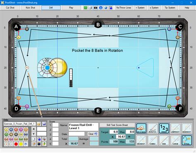Click the open drill folder icon
Screen dimensions: 196x153
tap(39, 124)
